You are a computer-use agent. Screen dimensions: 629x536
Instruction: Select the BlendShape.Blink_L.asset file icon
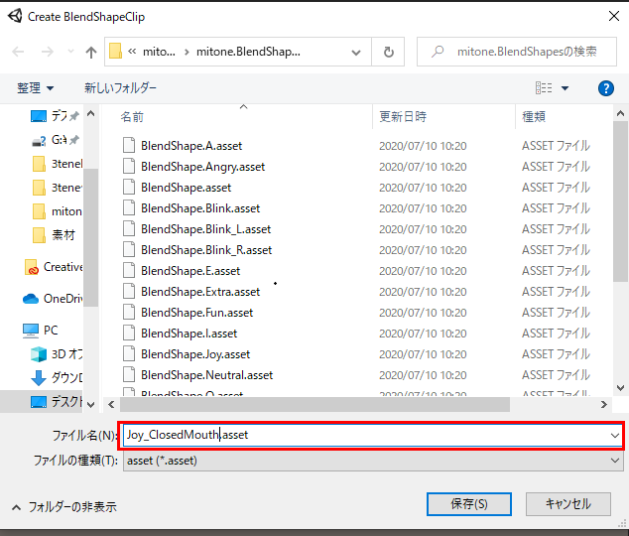pos(129,228)
